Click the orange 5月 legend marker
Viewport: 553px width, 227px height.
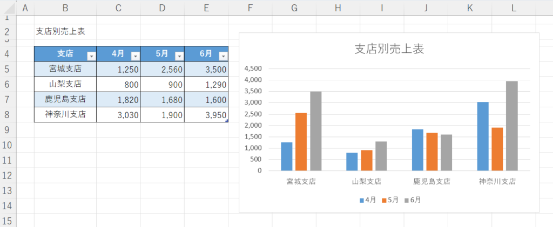coord(385,200)
